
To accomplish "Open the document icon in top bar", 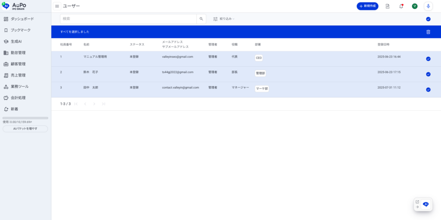I will click(388, 6).
